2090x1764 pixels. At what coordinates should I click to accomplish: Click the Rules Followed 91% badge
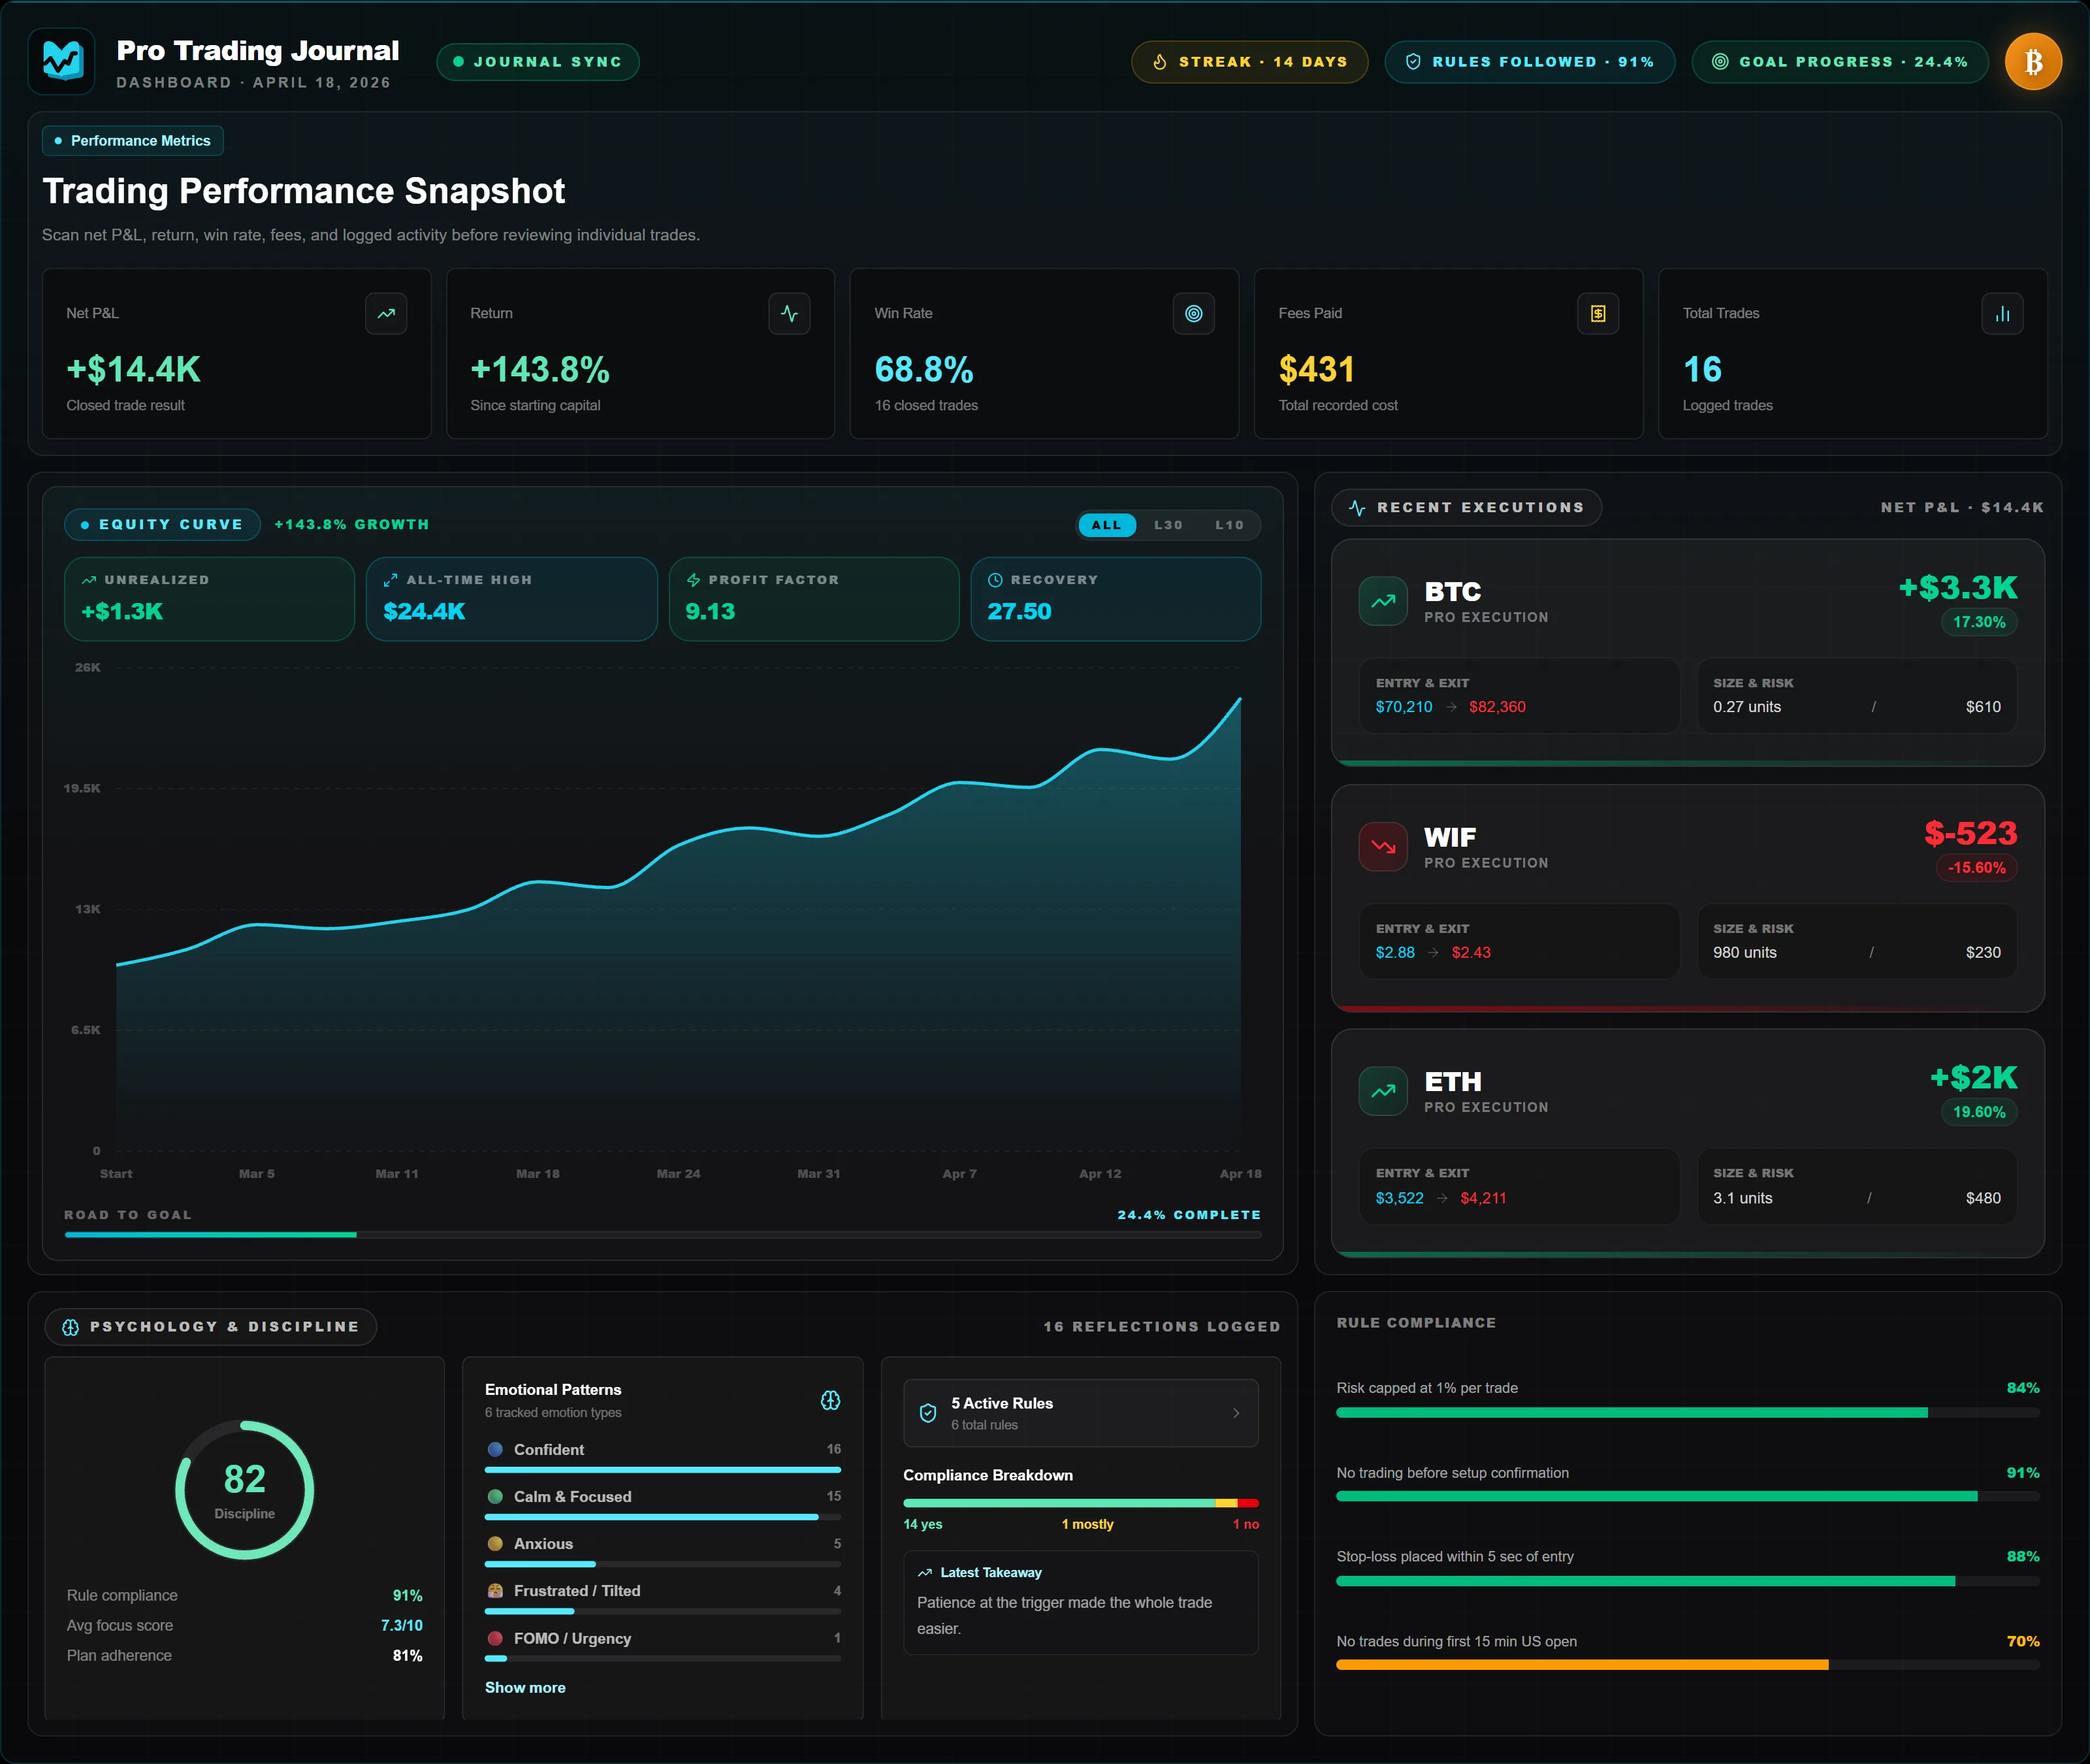tap(1529, 62)
